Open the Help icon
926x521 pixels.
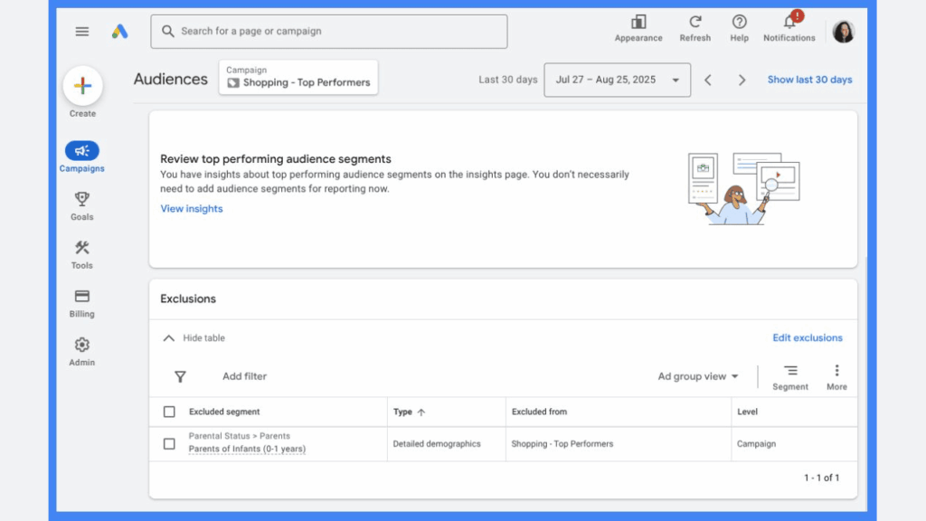click(739, 23)
